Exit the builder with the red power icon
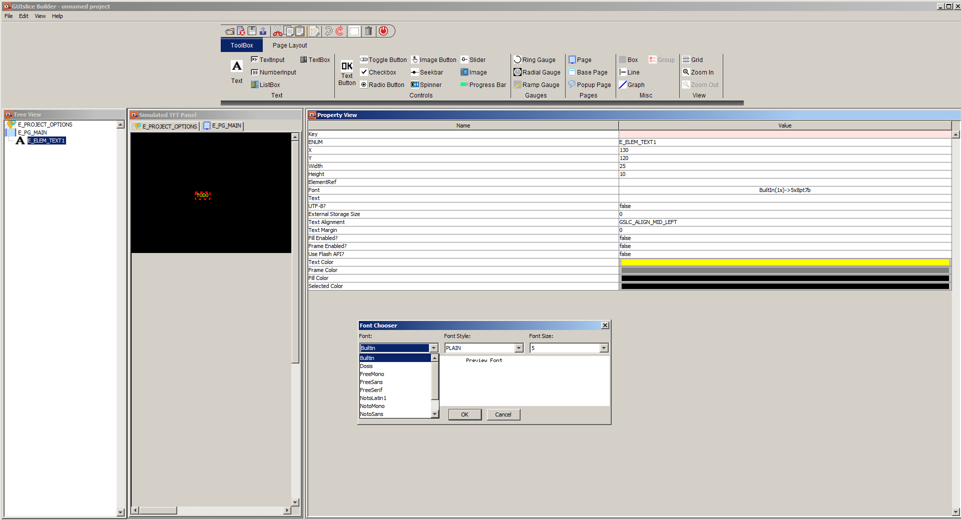 [383, 31]
